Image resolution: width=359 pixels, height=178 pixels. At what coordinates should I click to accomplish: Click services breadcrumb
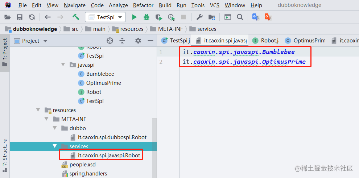click(203, 29)
